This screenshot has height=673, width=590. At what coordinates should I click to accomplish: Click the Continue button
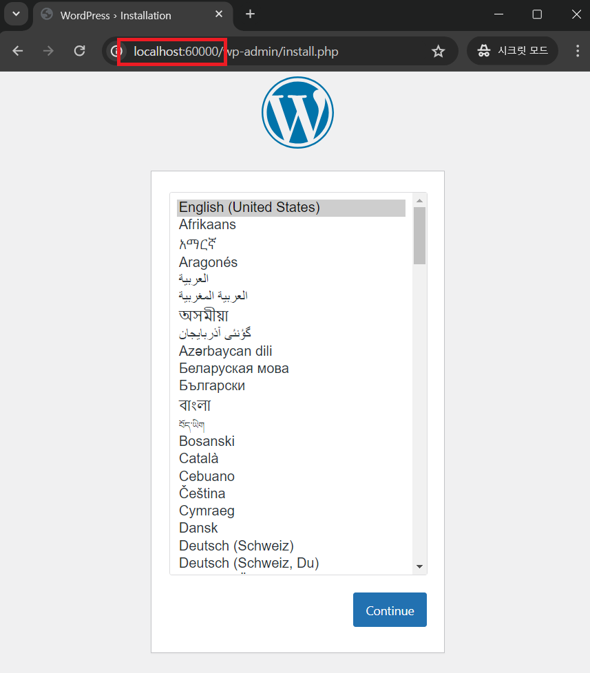pos(390,610)
